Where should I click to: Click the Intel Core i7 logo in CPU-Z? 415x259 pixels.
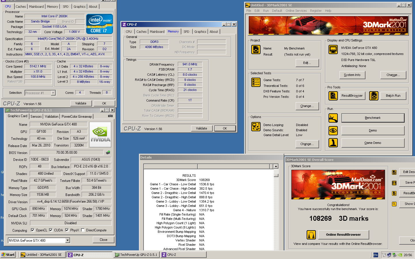pyautogui.click(x=99, y=24)
